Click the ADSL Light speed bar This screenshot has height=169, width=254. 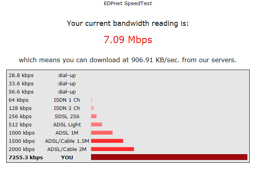click(97, 124)
